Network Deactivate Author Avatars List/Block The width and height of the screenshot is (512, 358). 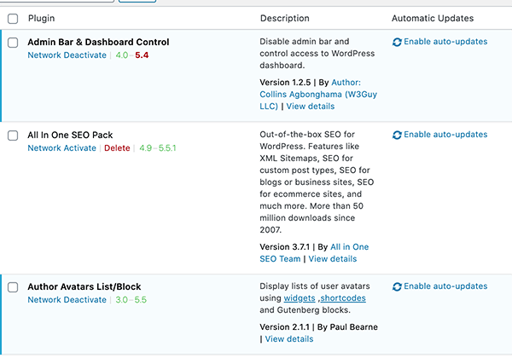(67, 300)
